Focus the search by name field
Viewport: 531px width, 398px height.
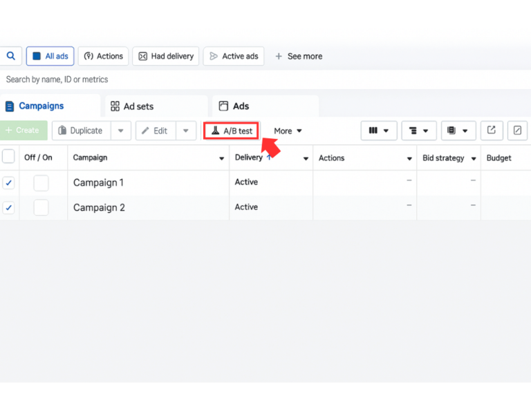pyautogui.click(x=265, y=79)
